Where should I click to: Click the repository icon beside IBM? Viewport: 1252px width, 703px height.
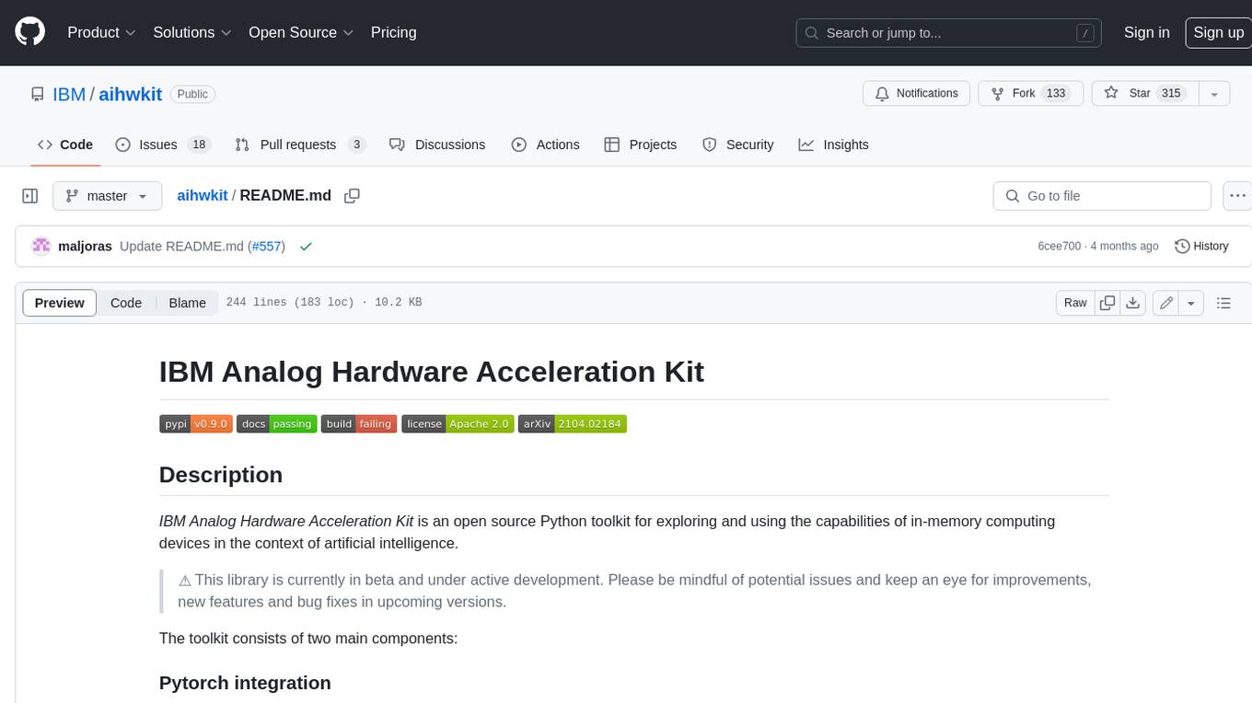[x=38, y=94]
